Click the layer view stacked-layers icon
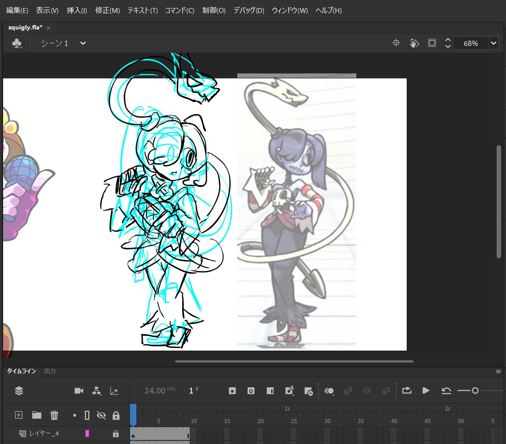The height and width of the screenshot is (444, 506). pos(19,390)
